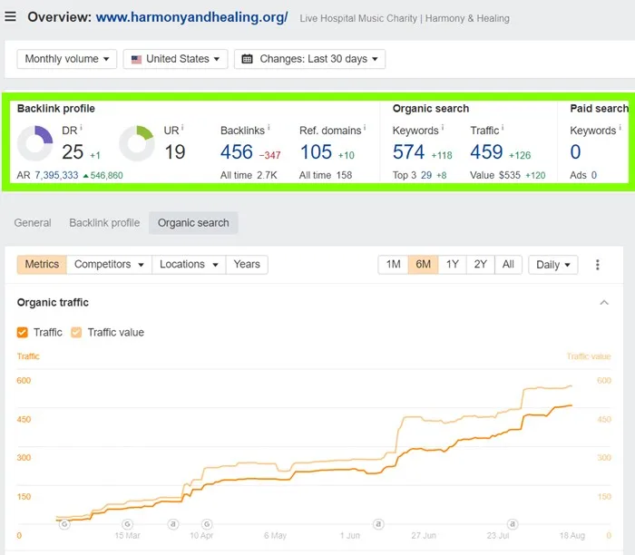This screenshot has height=555, width=635.
Task: Switch to the General tab
Action: (x=33, y=223)
